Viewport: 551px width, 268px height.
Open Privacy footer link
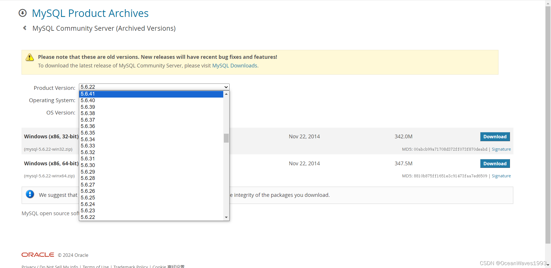28,267
